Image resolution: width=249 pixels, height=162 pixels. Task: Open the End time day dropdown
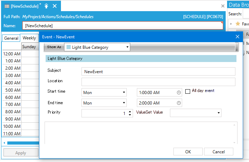coord(124,103)
